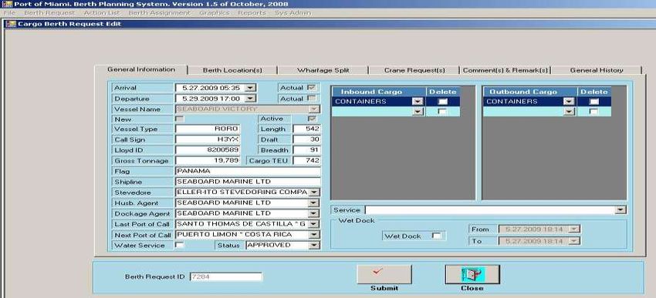Click the Inbound Cargo column header
The image size is (656, 298).
[379, 92]
